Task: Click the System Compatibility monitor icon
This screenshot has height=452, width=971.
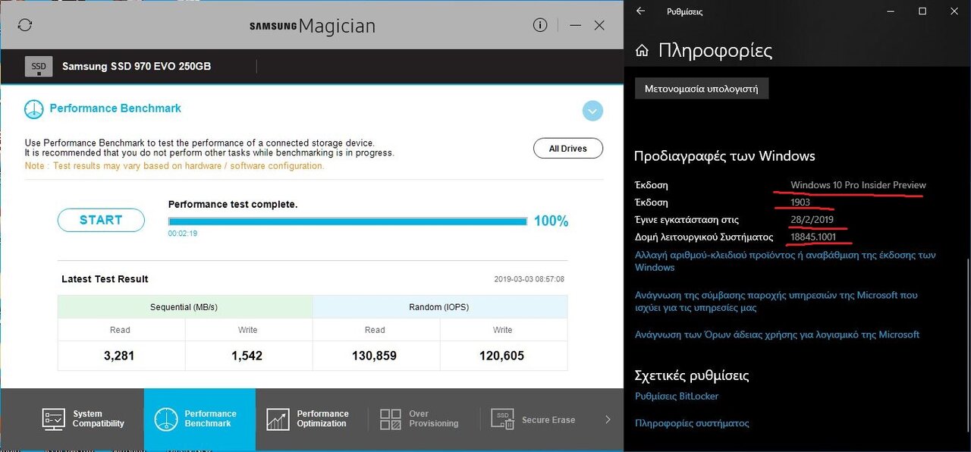Action: (x=54, y=419)
